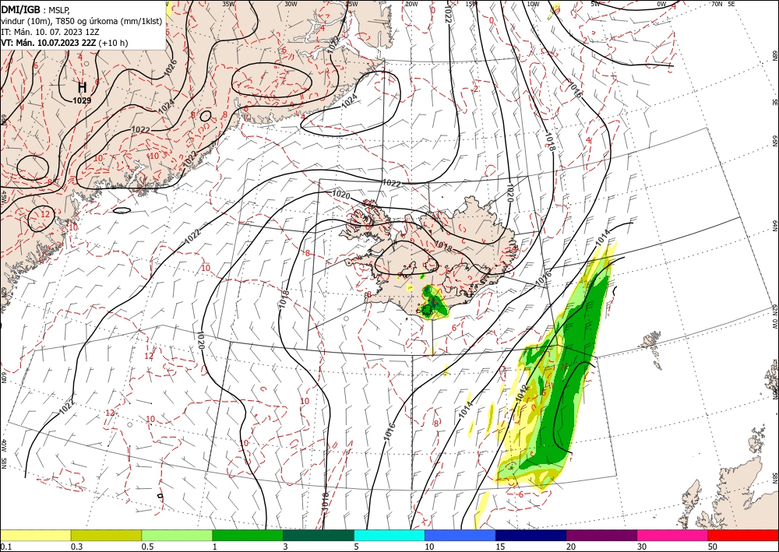The width and height of the screenshot is (779, 552).
Task: Click the 0W longitude label at top
Action: coord(661,4)
